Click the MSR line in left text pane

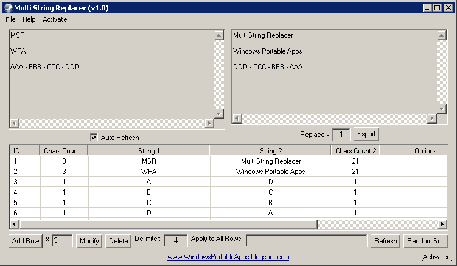[18, 35]
